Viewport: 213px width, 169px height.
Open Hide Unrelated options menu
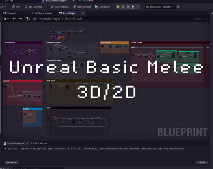(45, 7)
